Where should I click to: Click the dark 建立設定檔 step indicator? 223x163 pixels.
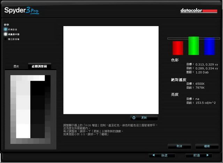pos(6,39)
